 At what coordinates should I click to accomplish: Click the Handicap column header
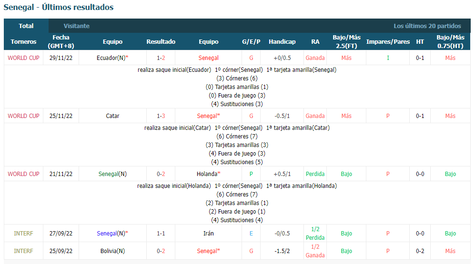(282, 42)
